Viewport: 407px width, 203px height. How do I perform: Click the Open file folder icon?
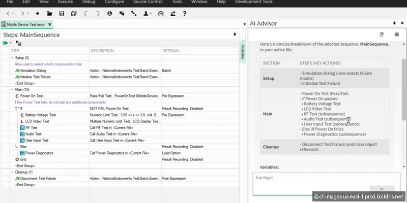(x=48, y=13)
